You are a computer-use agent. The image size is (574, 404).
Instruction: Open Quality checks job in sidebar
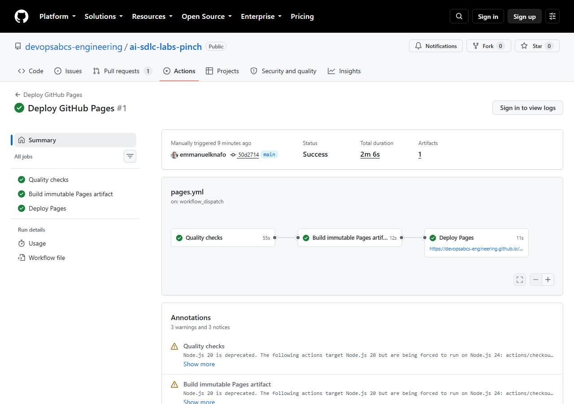click(75, 180)
